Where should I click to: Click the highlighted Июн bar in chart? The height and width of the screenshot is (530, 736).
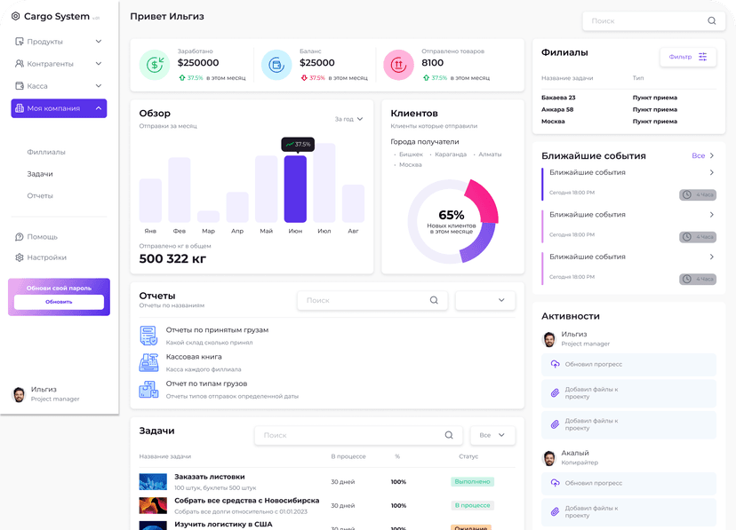click(295, 189)
